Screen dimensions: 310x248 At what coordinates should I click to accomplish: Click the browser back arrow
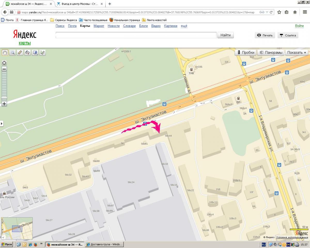click(x=5, y=12)
